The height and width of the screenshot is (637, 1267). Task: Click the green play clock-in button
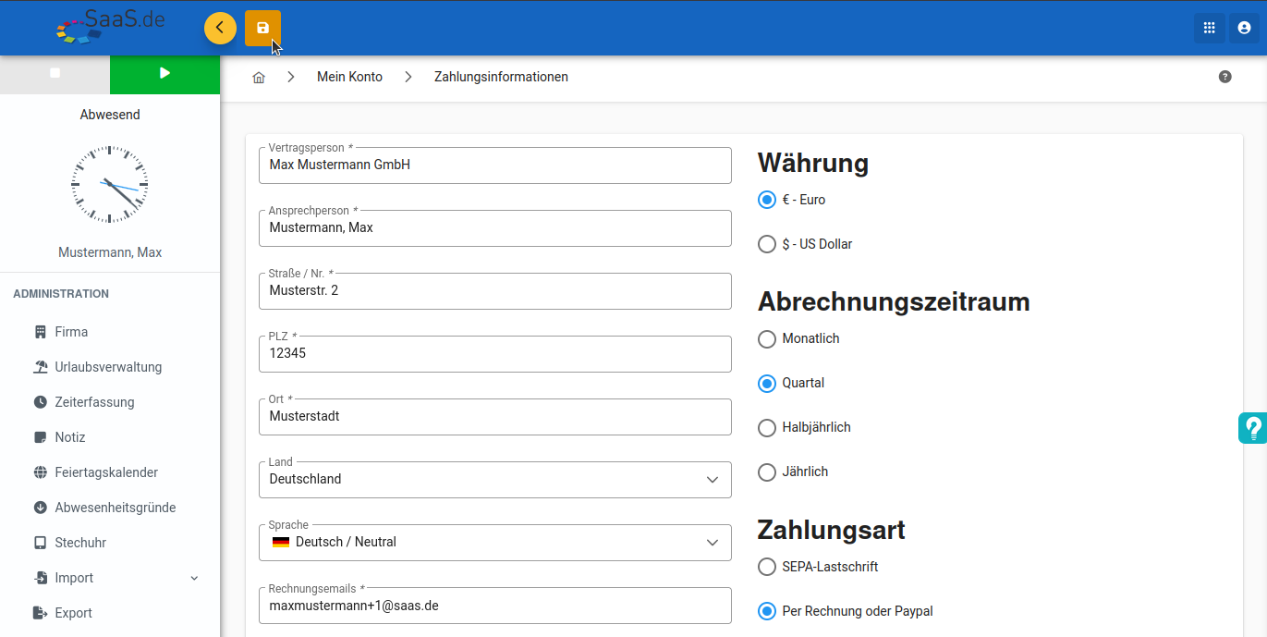pyautogui.click(x=164, y=74)
